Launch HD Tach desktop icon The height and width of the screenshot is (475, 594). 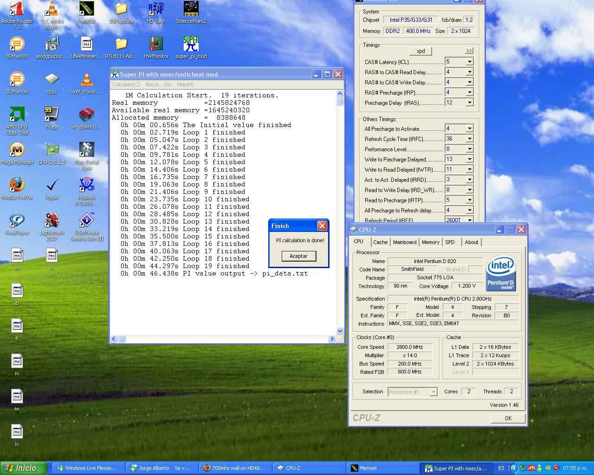pyautogui.click(x=156, y=12)
